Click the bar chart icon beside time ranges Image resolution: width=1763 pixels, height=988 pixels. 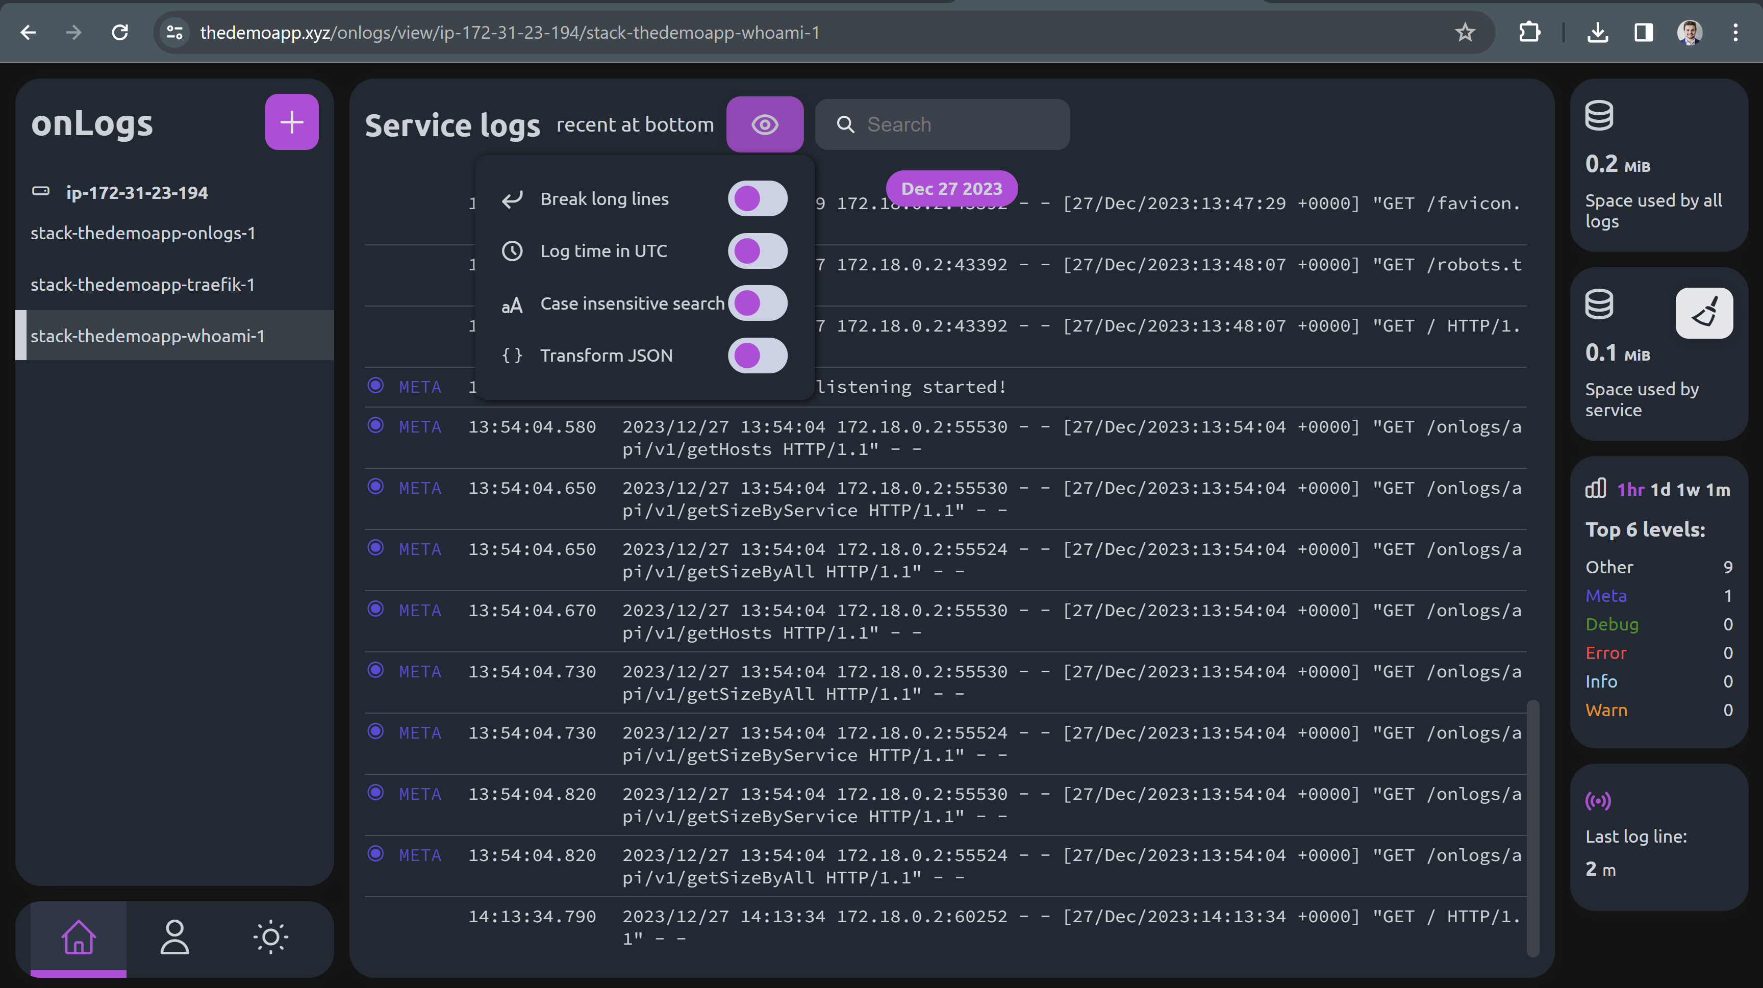pyautogui.click(x=1596, y=488)
